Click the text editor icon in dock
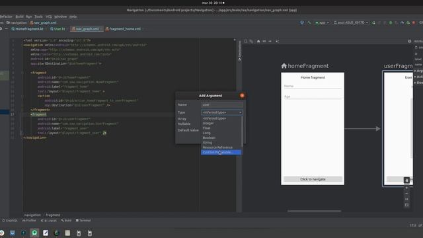This screenshot has height=238, width=423. pyautogui.click(x=46, y=233)
